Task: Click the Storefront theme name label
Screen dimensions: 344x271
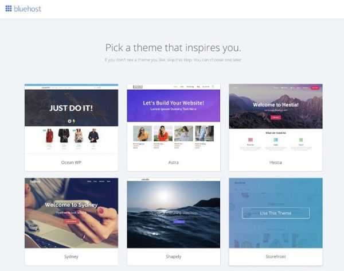Action: coord(276,257)
